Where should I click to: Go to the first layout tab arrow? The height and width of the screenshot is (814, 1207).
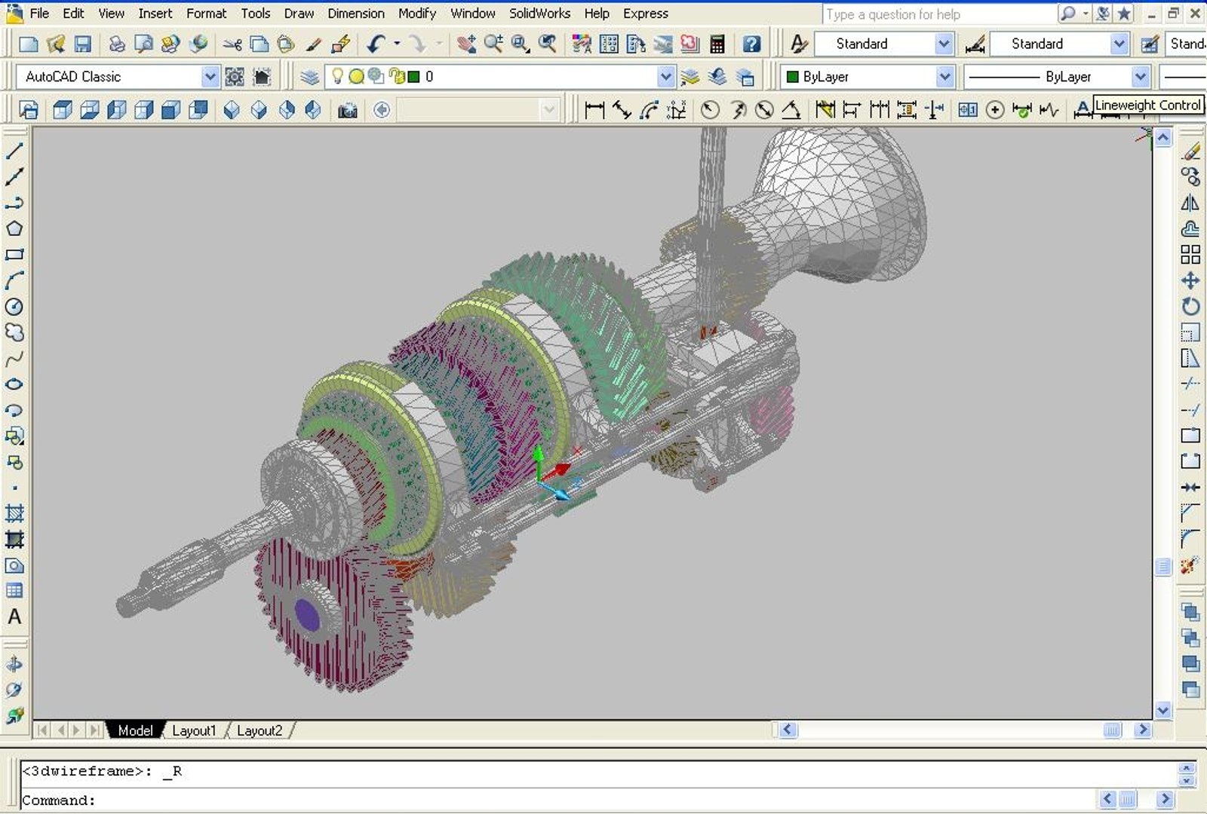click(x=42, y=730)
